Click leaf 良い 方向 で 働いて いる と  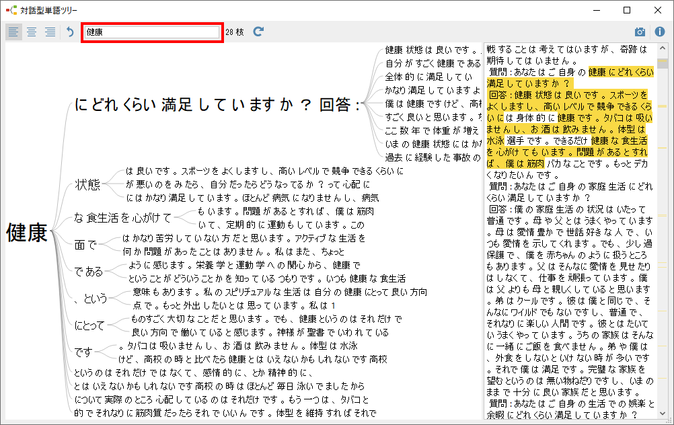[260, 332]
